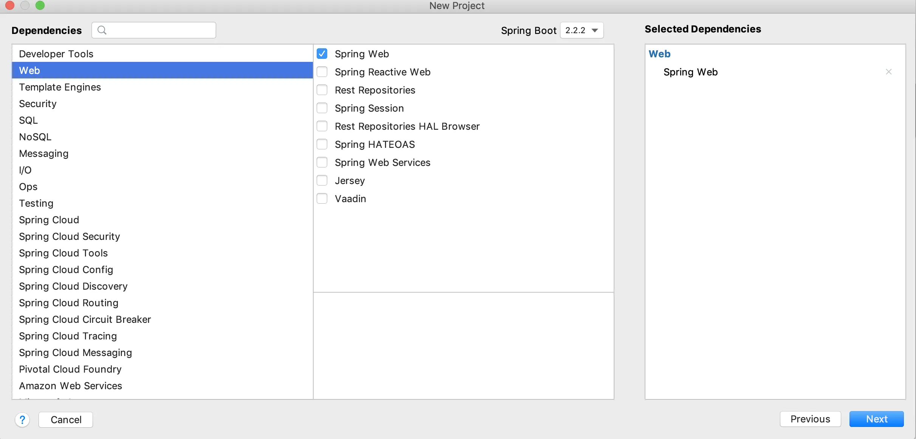The height and width of the screenshot is (439, 916).
Task: Select Spring Cloud Tools category
Action: coord(162,253)
